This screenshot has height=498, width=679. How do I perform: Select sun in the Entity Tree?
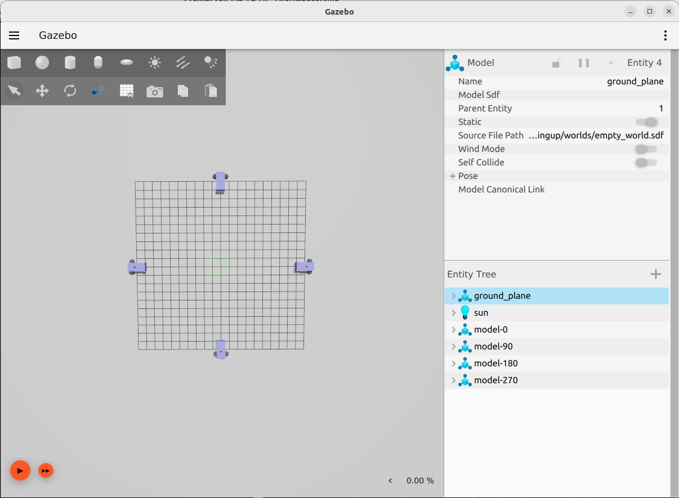[557, 313]
